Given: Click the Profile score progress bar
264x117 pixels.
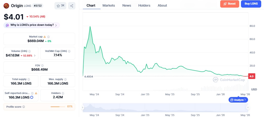Looking at the screenshot, I should (x=58, y=107).
